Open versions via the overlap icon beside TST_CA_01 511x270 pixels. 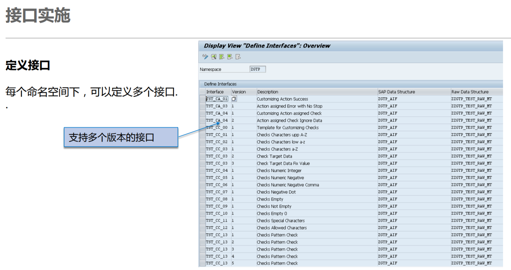234,99
